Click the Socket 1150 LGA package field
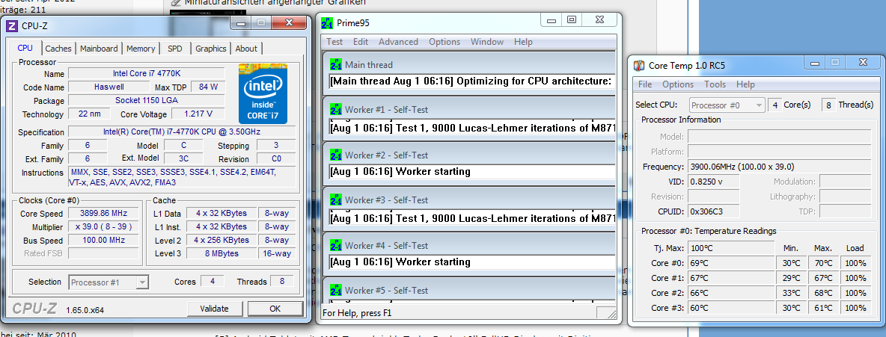Image resolution: width=886 pixels, height=337 pixels. click(x=147, y=100)
